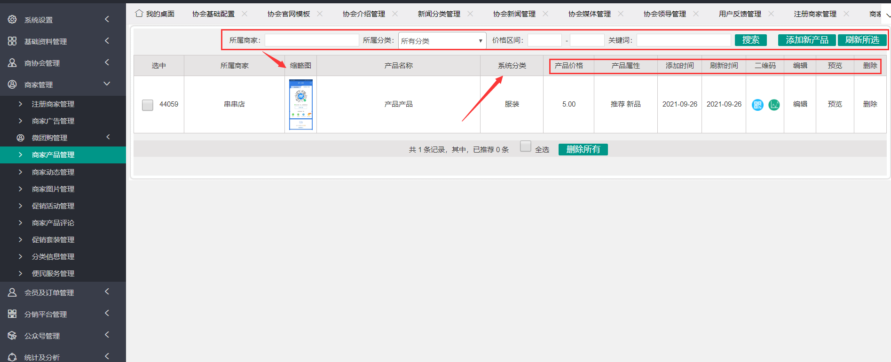Click the blue QR code icon
The width and height of the screenshot is (891, 362).
(x=757, y=105)
